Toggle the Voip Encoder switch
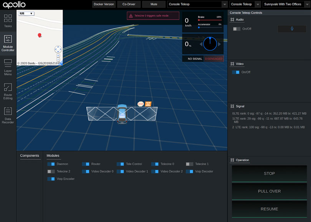Image resolution: width=311 pixels, height=222 pixels. tap(51, 179)
